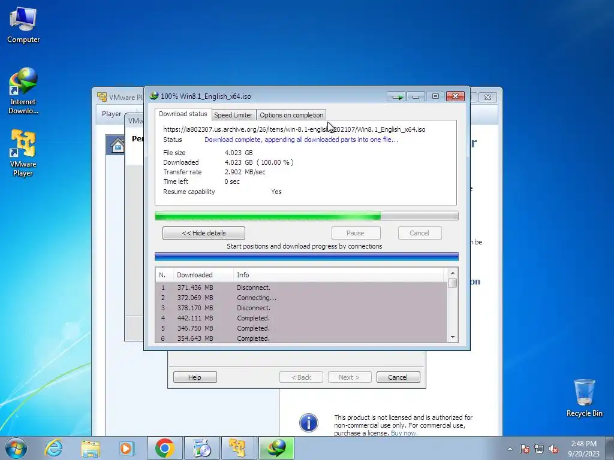The width and height of the screenshot is (614, 460).
Task: Close the VMware Player window behind
Action: click(x=487, y=97)
